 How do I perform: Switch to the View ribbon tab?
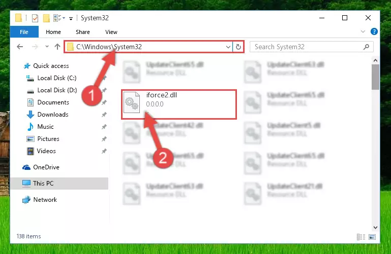[x=111, y=32]
